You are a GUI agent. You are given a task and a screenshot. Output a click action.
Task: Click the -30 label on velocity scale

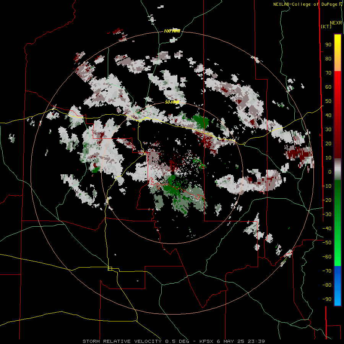point(327,214)
